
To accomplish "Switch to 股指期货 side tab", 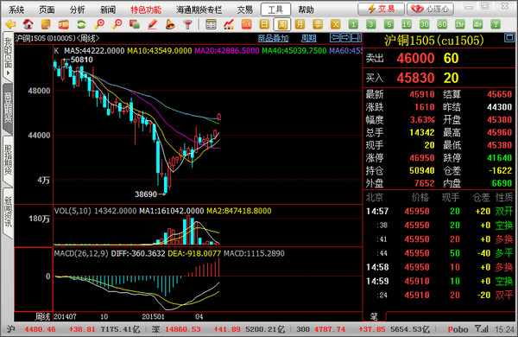I will tap(8, 160).
